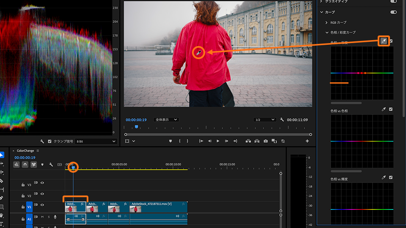The image size is (406, 228).
Task: Step forward one frame
Action: coord(227,141)
